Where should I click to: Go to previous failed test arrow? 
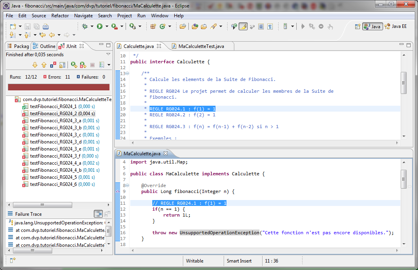pyautogui.click(x=44, y=65)
